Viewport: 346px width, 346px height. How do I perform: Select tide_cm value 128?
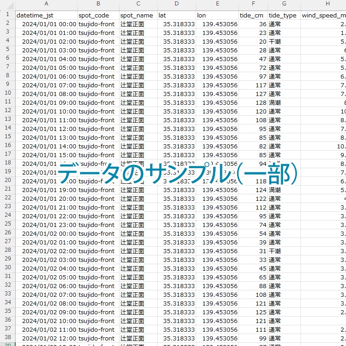click(x=253, y=102)
